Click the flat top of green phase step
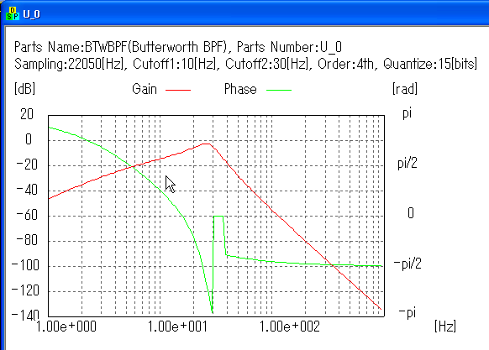This screenshot has height=350, width=489. 218,216
